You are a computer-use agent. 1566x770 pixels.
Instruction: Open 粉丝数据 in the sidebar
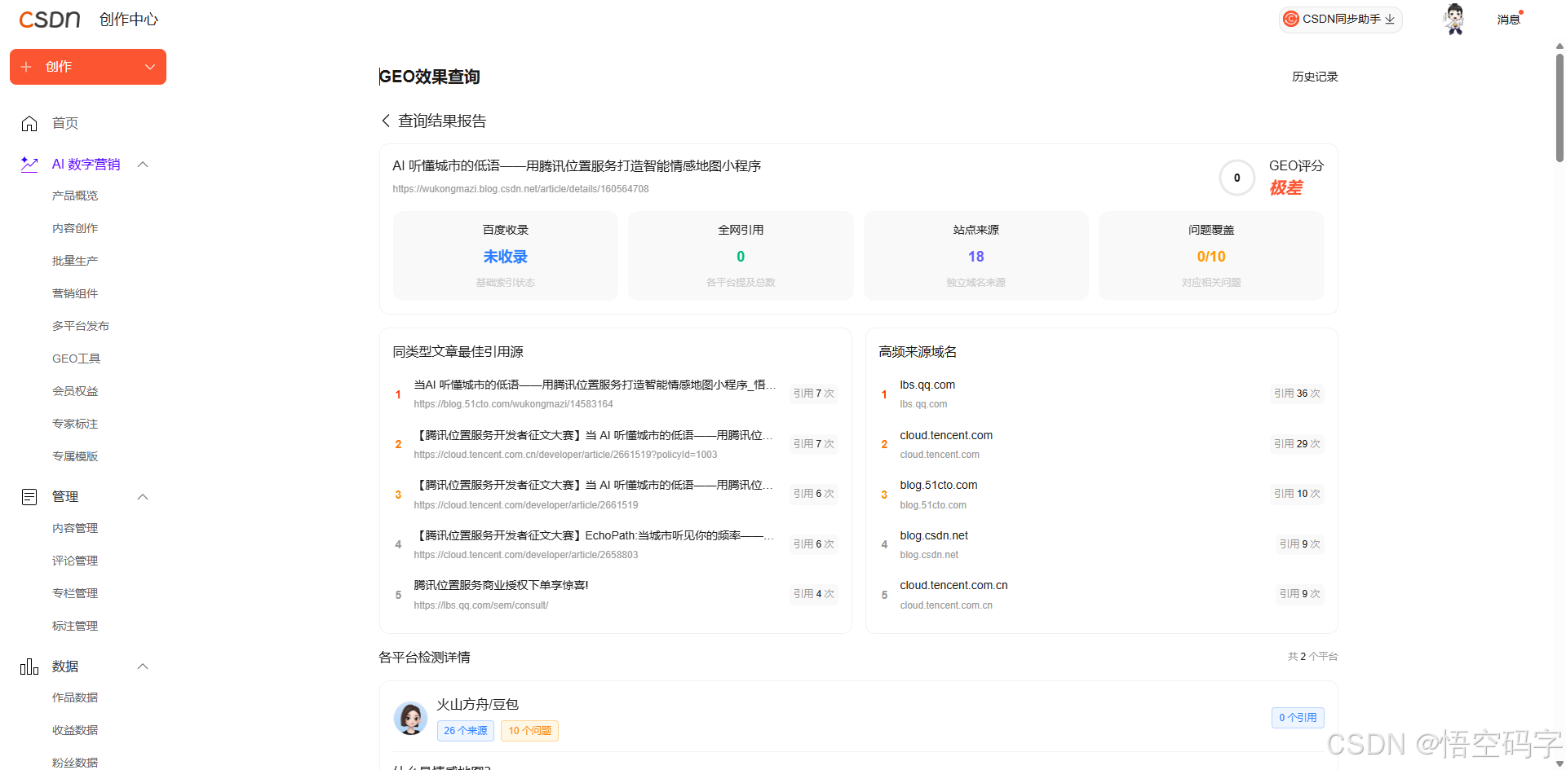(75, 763)
